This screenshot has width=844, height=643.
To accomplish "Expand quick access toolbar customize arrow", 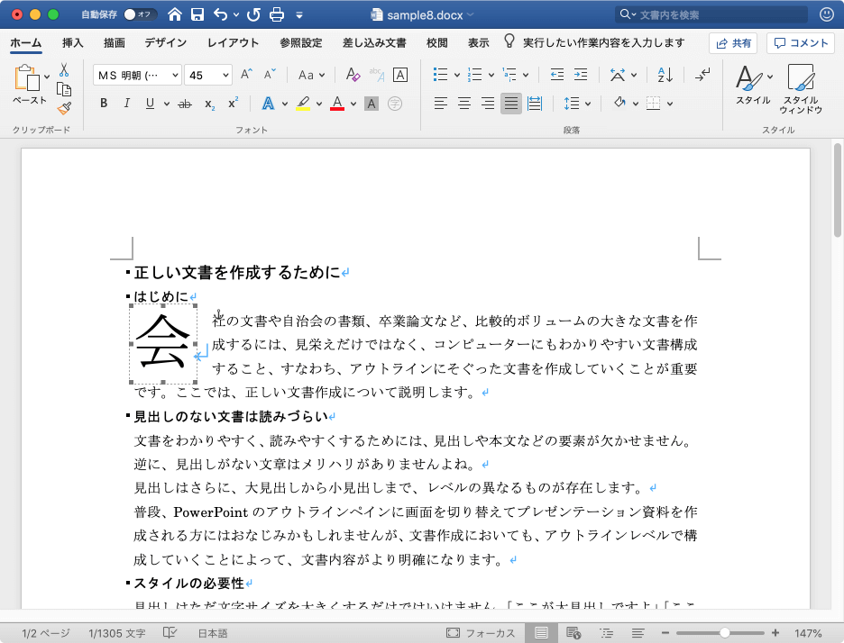I will coord(299,15).
